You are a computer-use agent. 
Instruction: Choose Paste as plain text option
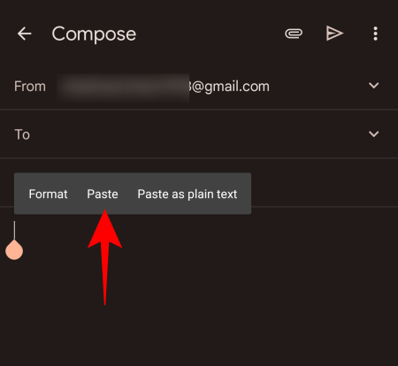click(x=188, y=194)
